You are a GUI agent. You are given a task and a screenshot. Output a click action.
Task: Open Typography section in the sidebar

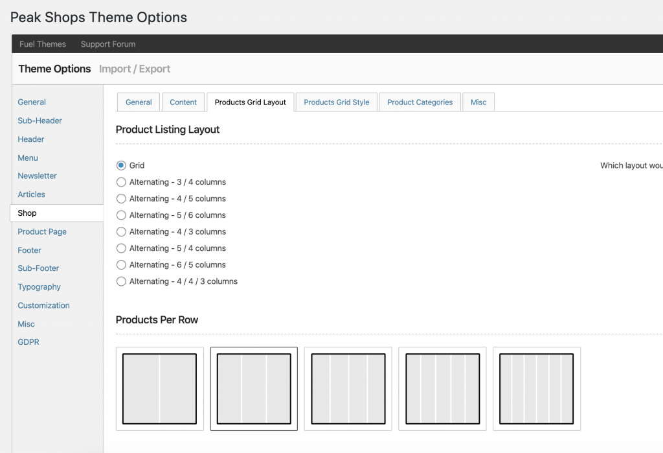[x=39, y=287]
